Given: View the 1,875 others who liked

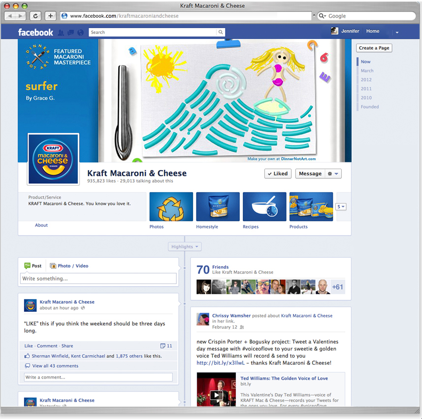Looking at the screenshot, I should [x=129, y=356].
